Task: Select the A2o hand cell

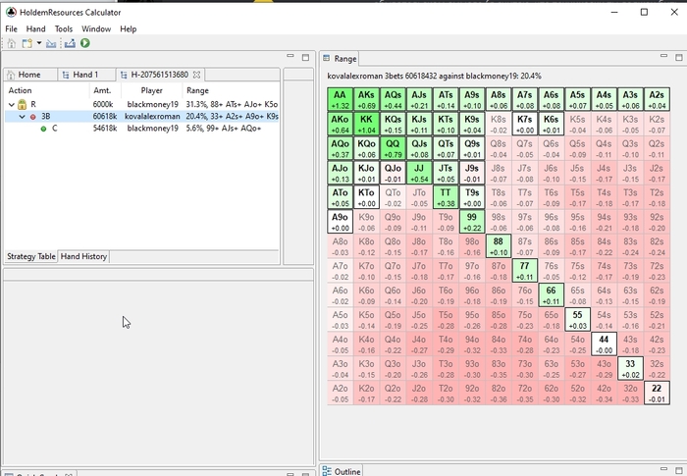Action: (x=340, y=394)
